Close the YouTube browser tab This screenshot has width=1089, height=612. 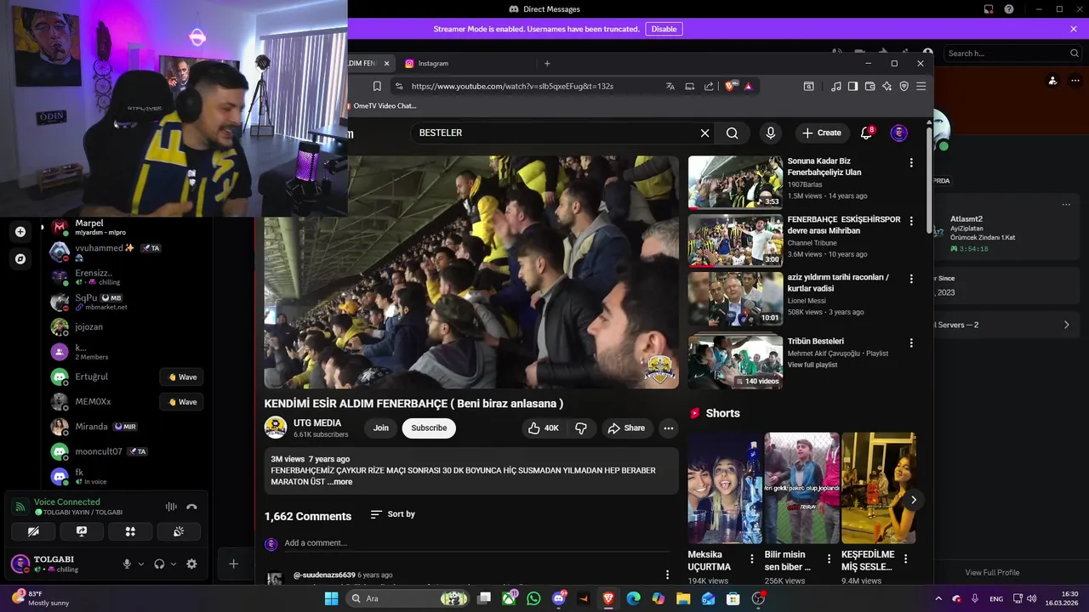(x=386, y=64)
